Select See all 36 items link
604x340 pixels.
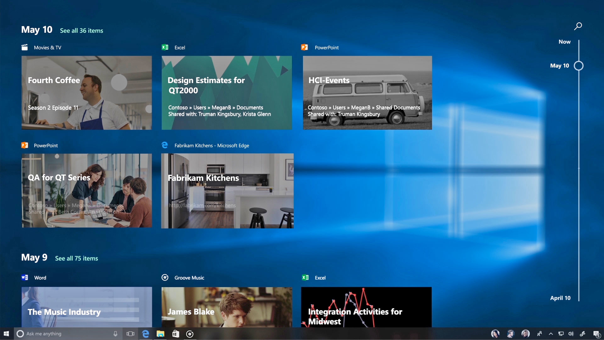point(82,30)
